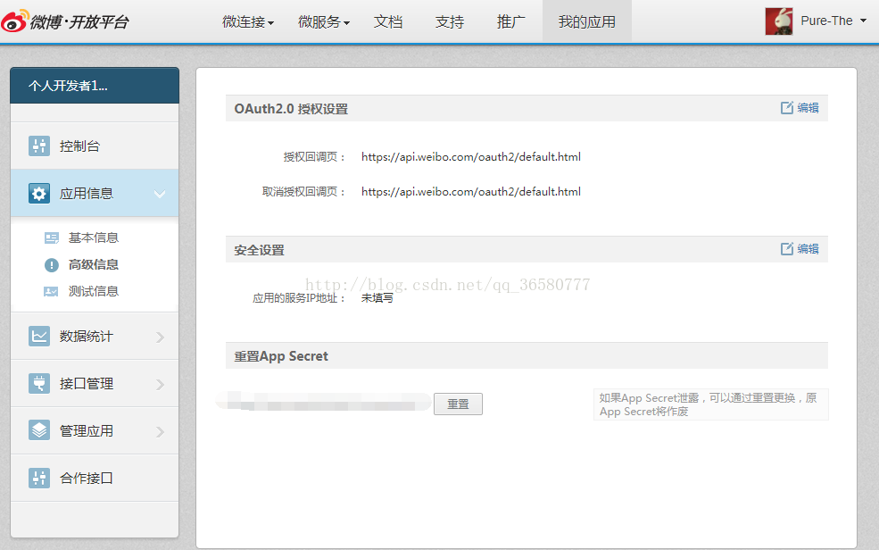The height and width of the screenshot is (550, 879).
Task: Open the 控制台 dashboard icon
Action: click(39, 146)
